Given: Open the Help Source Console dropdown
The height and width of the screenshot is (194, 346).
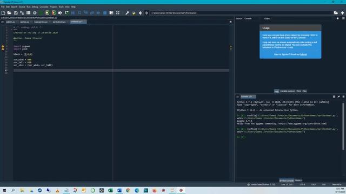Looking at the screenshot, I should coord(251,18).
